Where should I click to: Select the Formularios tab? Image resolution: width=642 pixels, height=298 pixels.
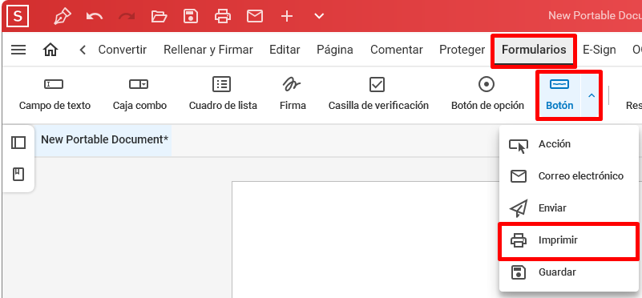pos(534,50)
